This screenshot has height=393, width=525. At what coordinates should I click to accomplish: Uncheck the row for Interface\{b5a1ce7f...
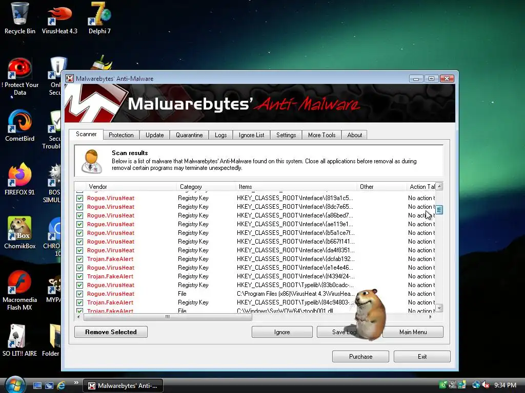[x=79, y=233]
